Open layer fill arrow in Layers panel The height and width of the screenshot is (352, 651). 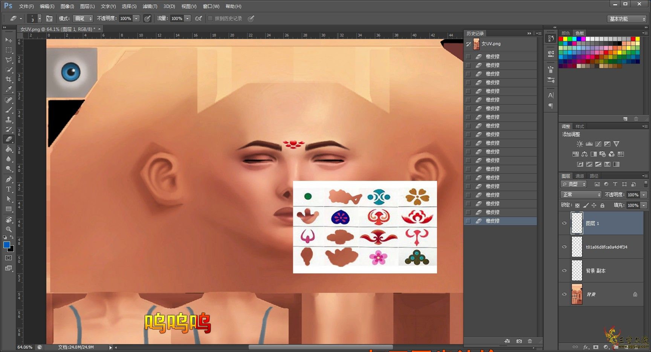pos(644,205)
